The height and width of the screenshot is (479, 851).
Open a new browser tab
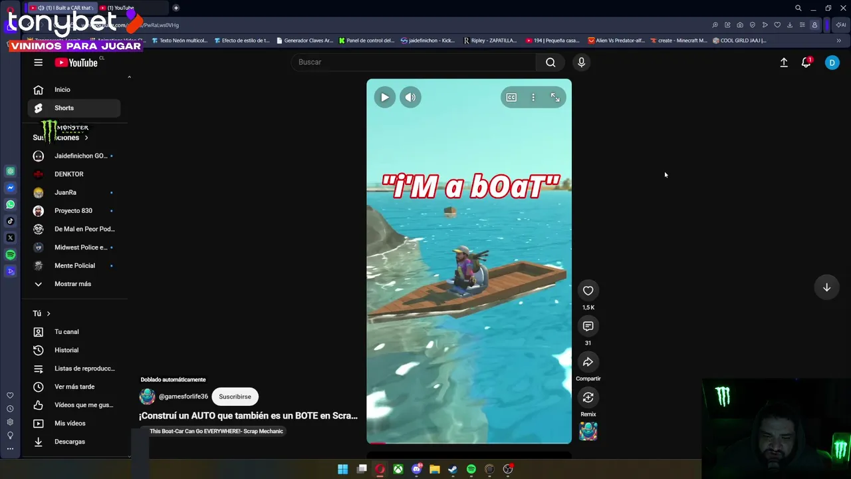tap(176, 8)
